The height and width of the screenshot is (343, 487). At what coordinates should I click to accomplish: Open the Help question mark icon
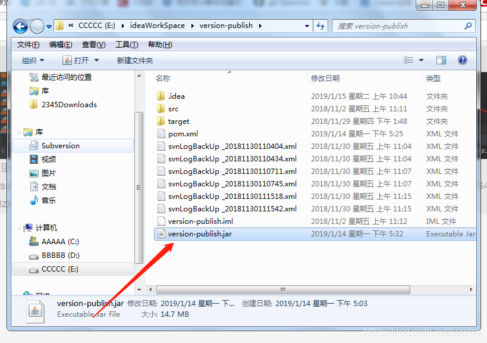tap(462, 60)
